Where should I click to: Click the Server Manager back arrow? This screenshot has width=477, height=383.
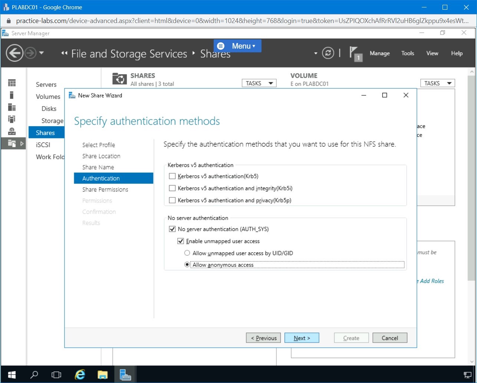point(14,53)
